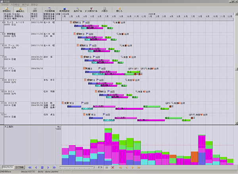Click the red X icon in bottom bar
Image resolution: width=238 pixels, height=174 pixels.
tap(113, 167)
